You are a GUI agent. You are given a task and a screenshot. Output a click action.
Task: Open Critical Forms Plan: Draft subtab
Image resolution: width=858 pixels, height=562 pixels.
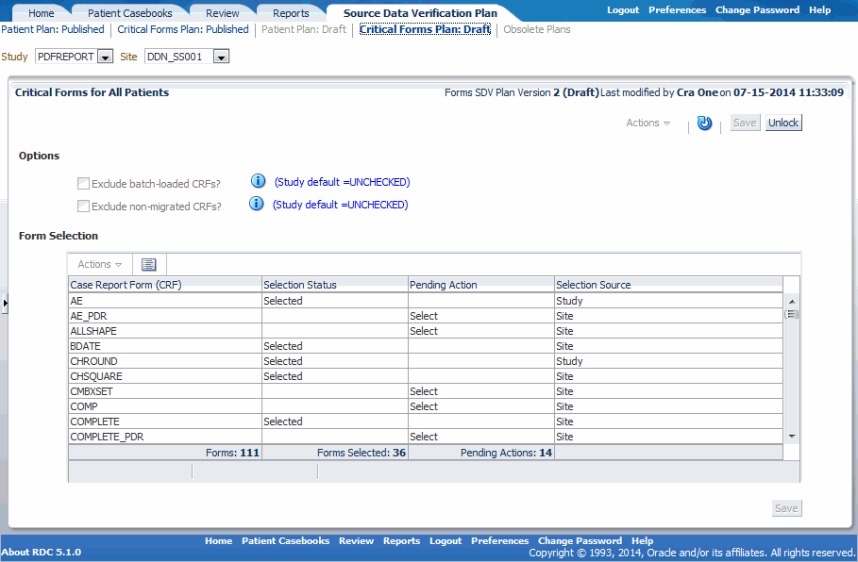[425, 29]
